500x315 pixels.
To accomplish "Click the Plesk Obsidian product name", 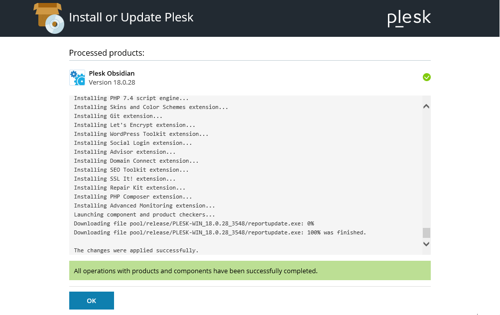I will (112, 73).
